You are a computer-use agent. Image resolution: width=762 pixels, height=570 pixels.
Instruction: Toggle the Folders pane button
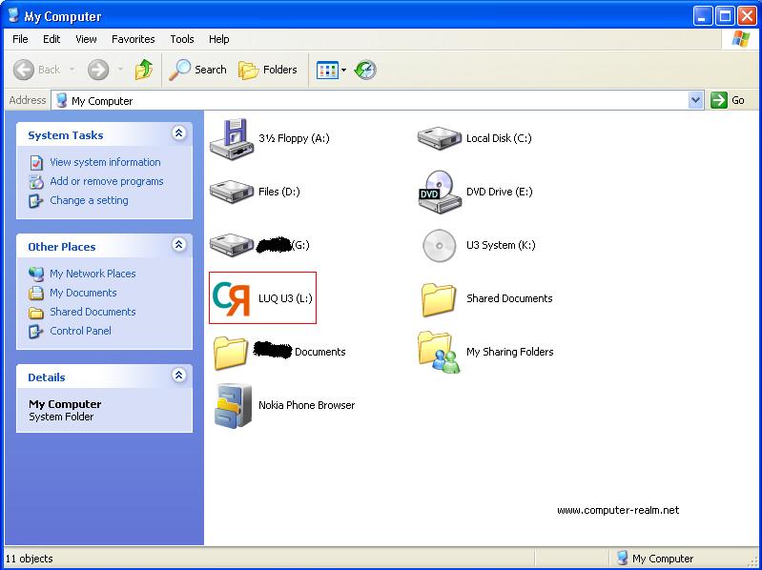click(x=268, y=70)
